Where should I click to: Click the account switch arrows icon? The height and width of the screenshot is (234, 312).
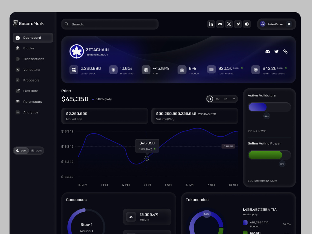tap(289, 24)
